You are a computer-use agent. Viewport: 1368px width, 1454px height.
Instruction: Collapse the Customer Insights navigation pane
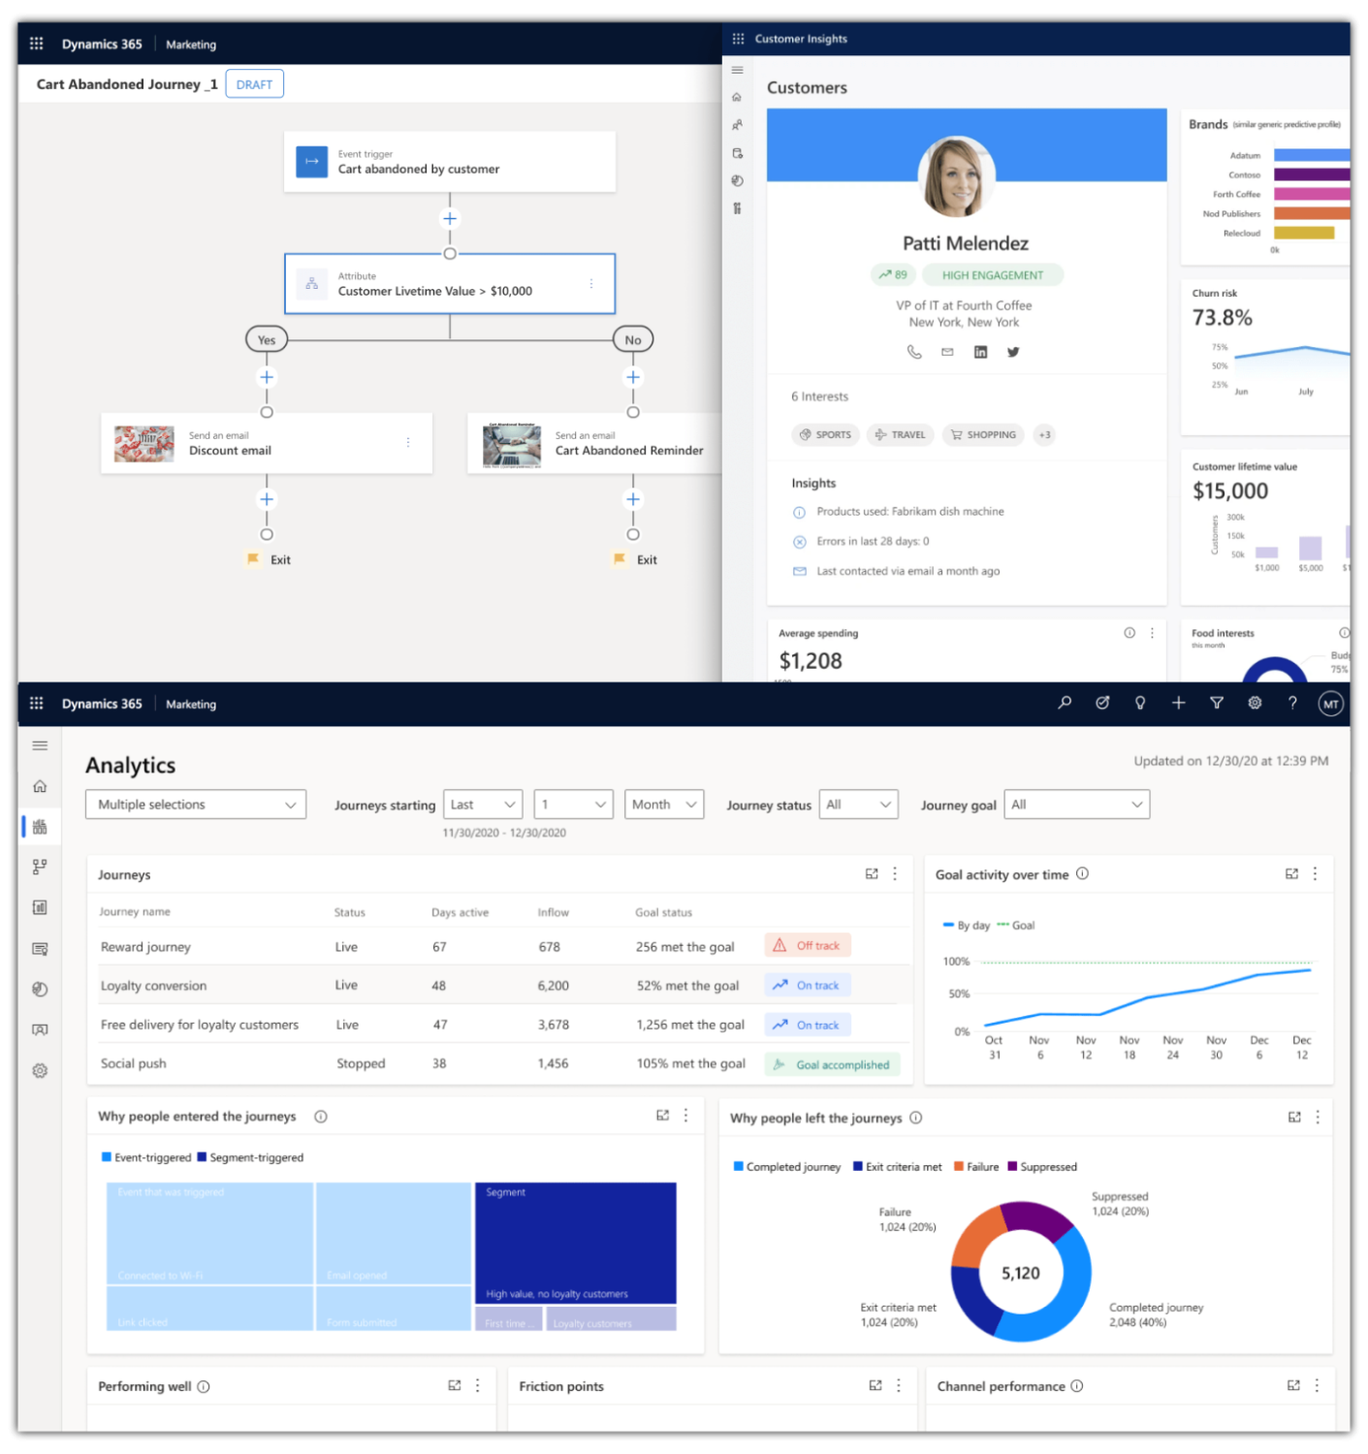[x=737, y=70]
